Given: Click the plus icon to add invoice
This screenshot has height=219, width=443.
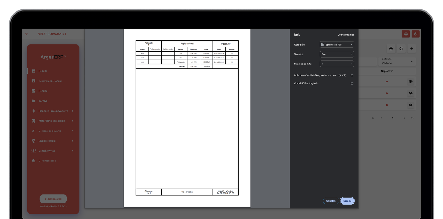Looking at the screenshot, I should pos(411,48).
